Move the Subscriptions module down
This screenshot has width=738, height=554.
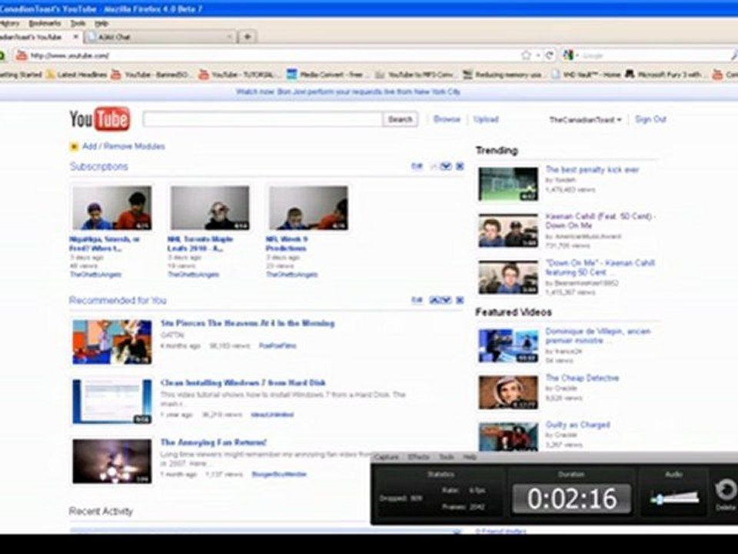click(446, 166)
